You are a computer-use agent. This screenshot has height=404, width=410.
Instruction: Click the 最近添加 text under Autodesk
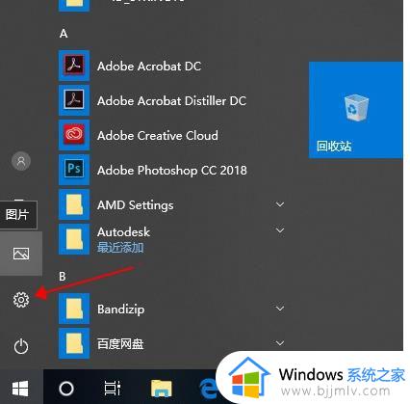120,248
